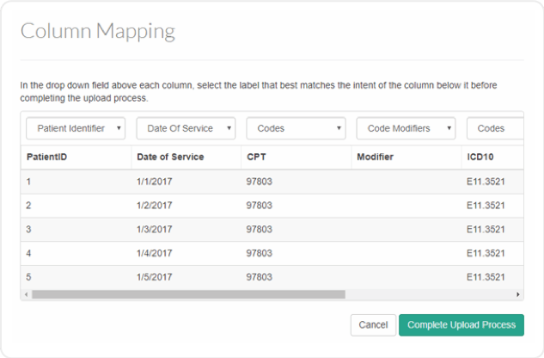This screenshot has width=544, height=358.
Task: Click the Date of Service column header
Action: (170, 157)
